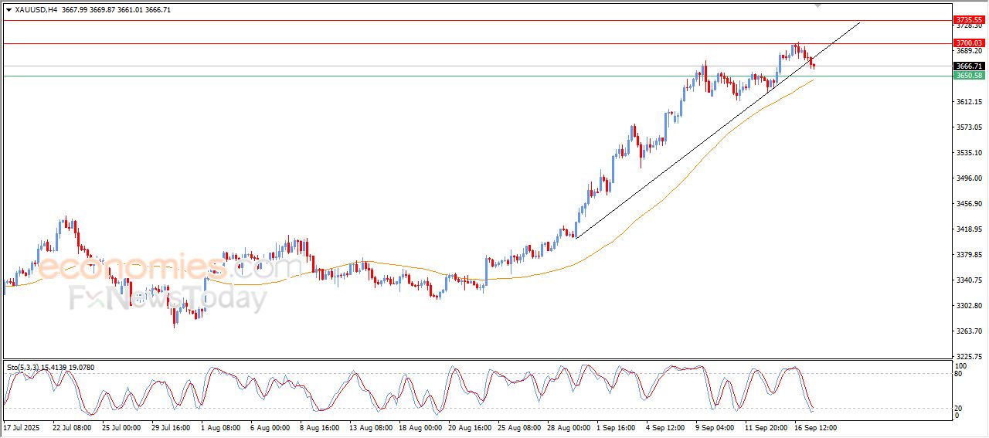Click the 16 Sep 12:00 time label
The width and height of the screenshot is (989, 438).
tap(815, 427)
